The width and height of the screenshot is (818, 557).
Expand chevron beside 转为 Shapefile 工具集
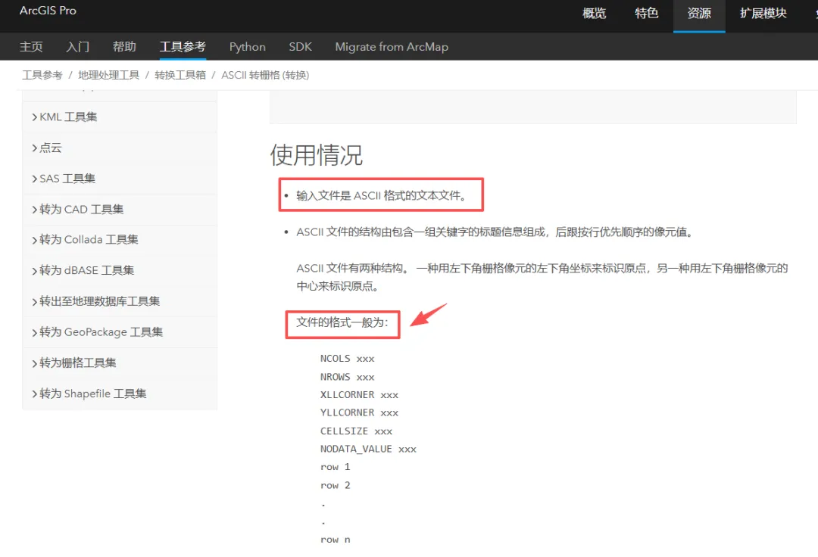pyautogui.click(x=34, y=394)
